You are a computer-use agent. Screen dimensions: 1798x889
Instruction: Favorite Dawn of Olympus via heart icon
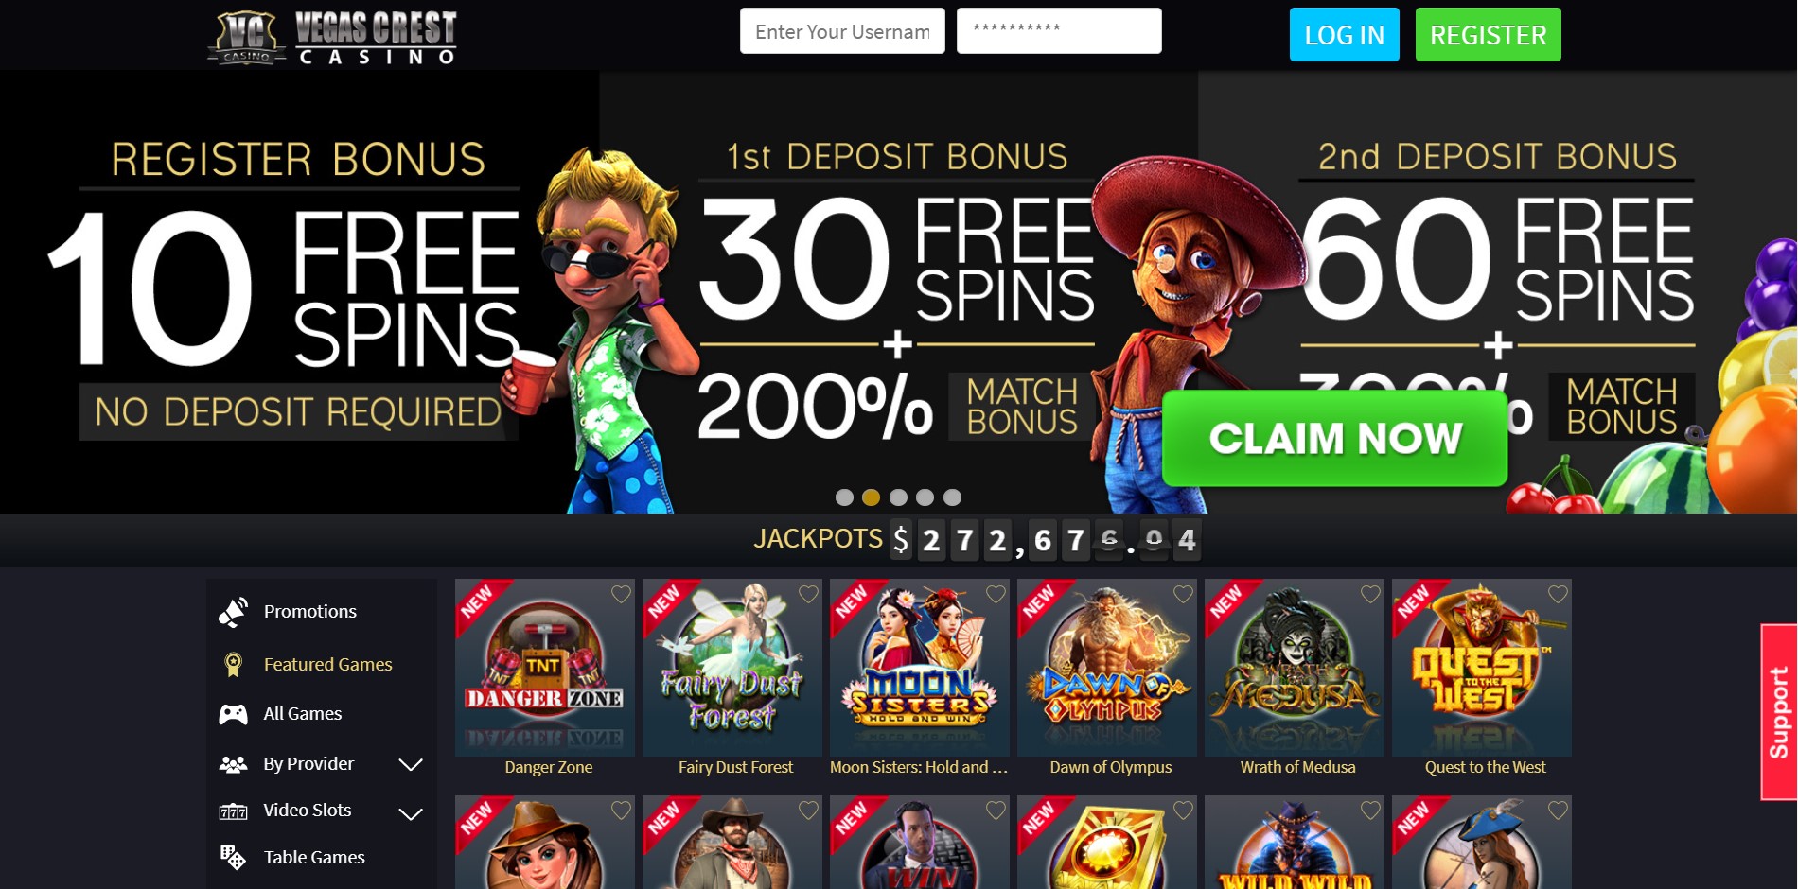(1183, 594)
